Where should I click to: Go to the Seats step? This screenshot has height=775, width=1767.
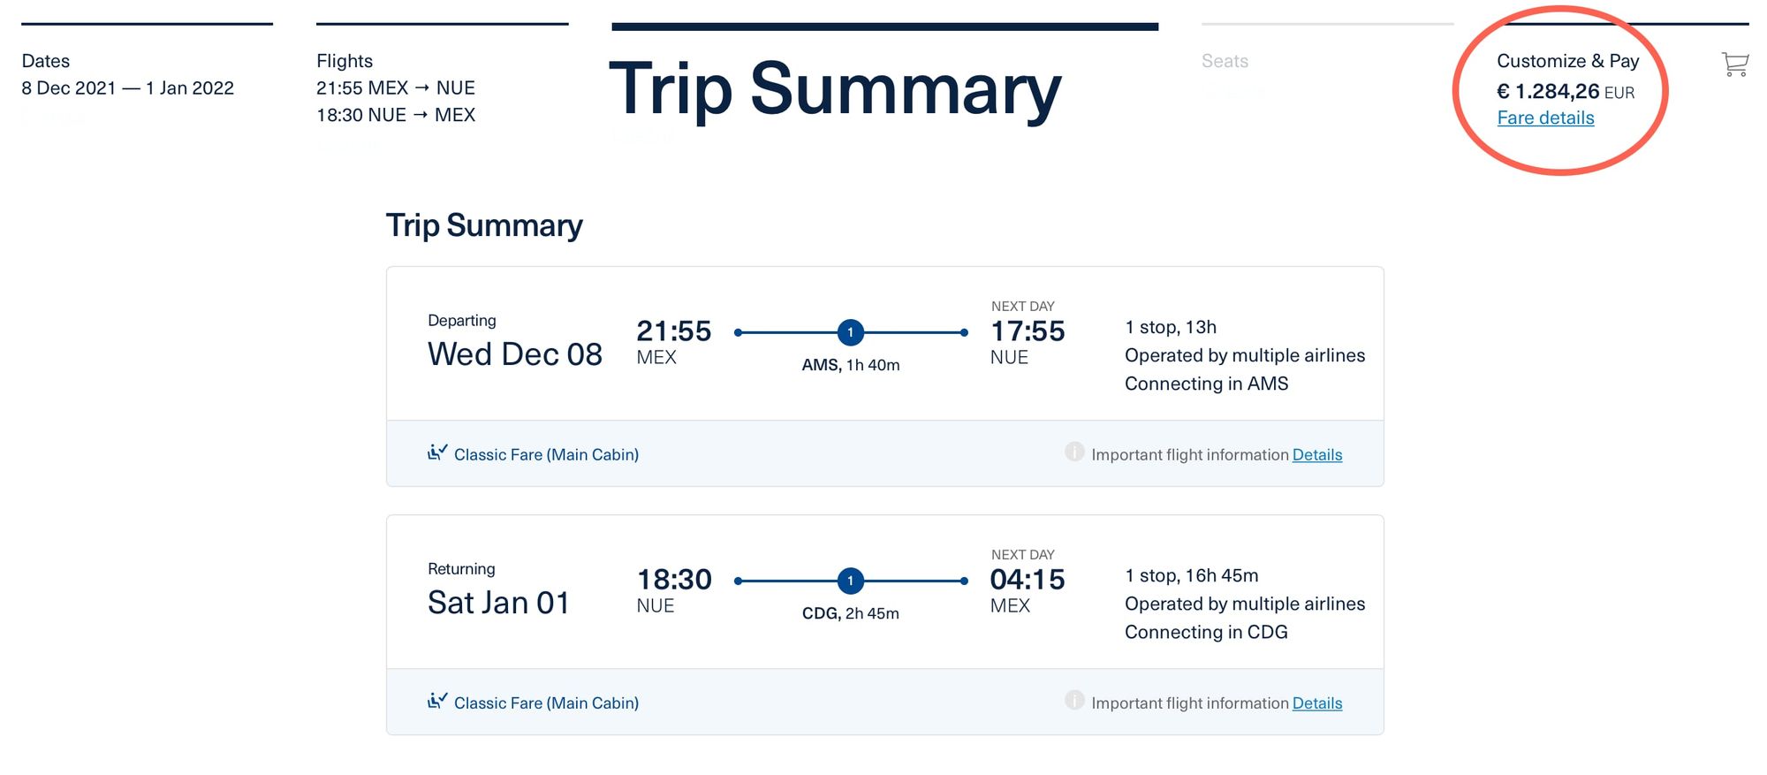coord(1225,61)
